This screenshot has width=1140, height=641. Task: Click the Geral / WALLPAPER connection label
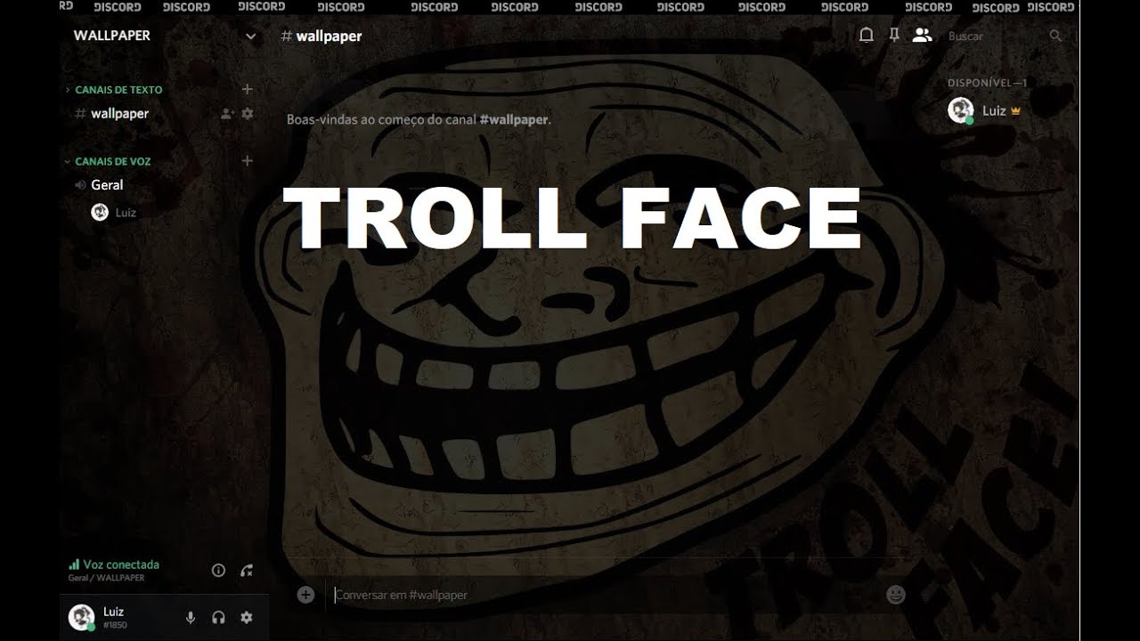point(106,579)
